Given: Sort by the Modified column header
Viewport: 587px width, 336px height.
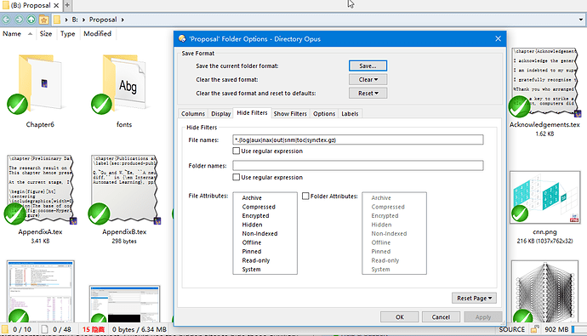Looking at the screenshot, I should point(97,34).
